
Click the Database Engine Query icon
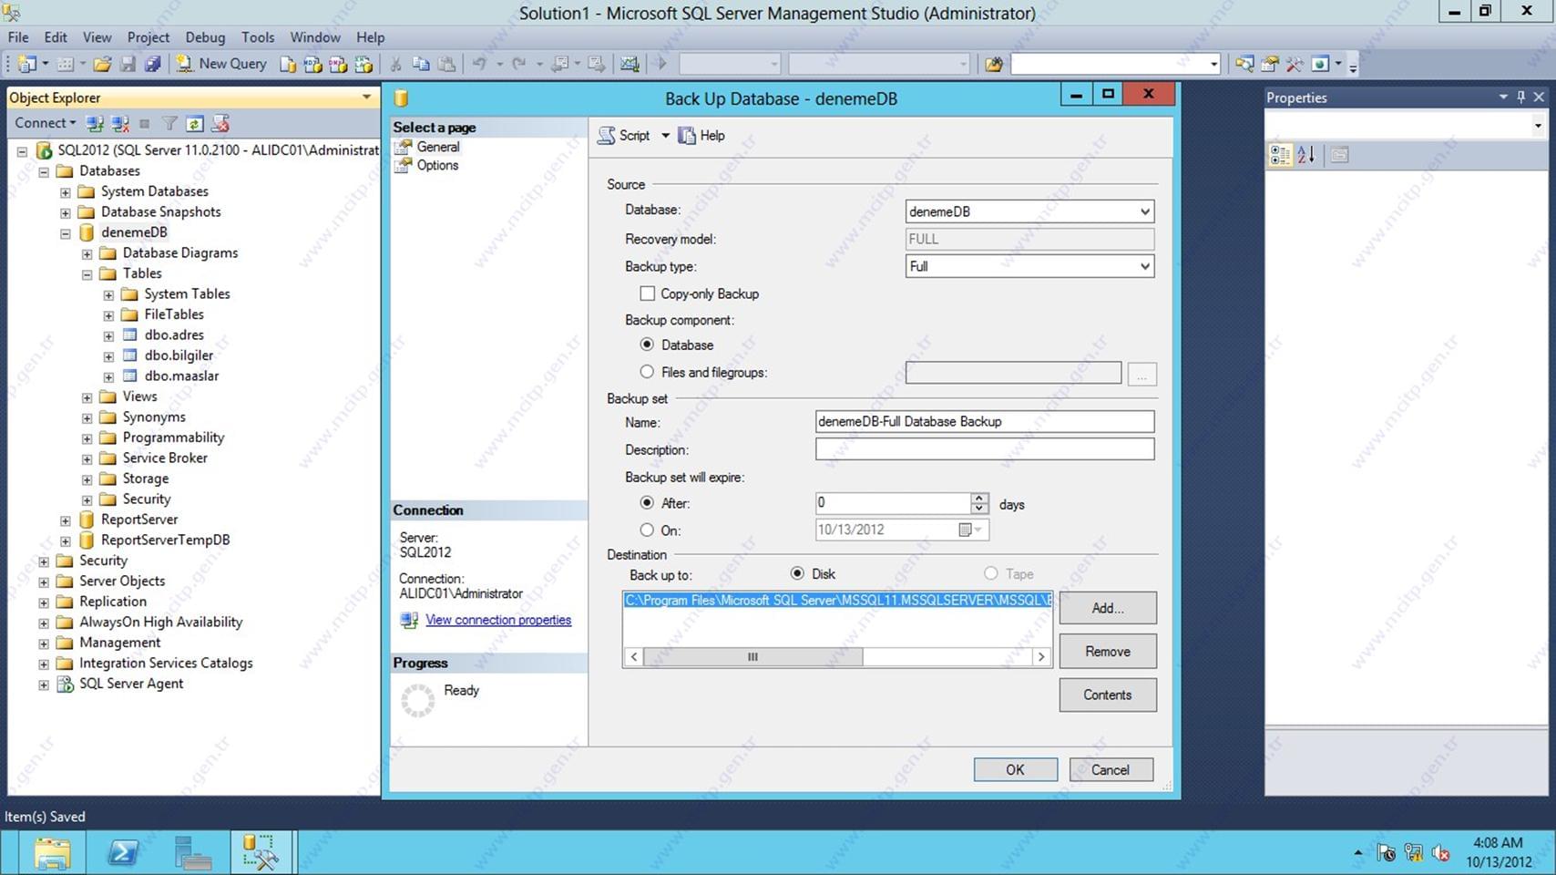click(x=288, y=64)
